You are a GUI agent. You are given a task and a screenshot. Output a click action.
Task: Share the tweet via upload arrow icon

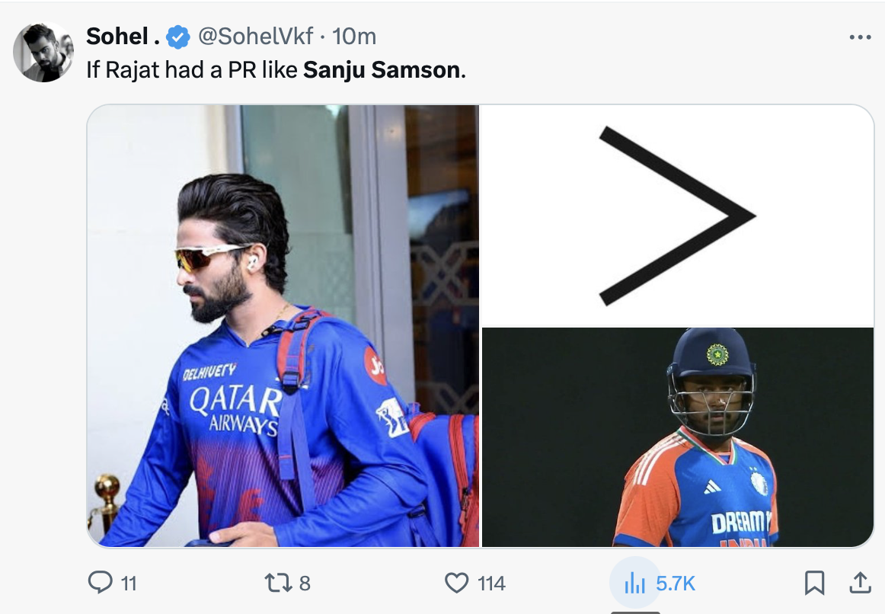859,584
